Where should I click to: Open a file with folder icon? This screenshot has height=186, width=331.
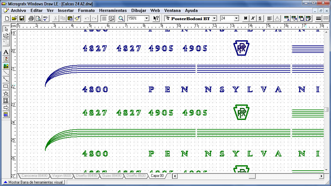[x=14, y=18]
